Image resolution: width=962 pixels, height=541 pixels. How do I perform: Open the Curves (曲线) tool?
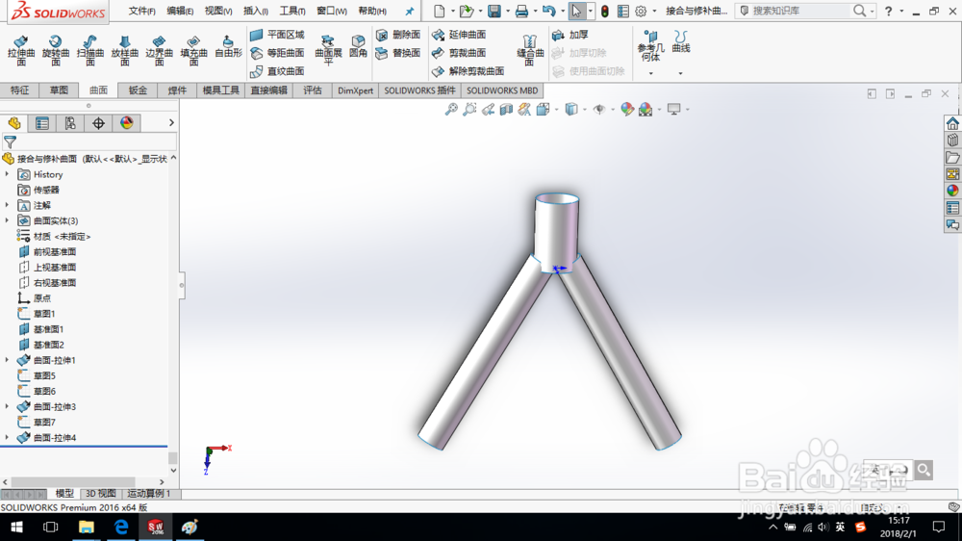680,41
